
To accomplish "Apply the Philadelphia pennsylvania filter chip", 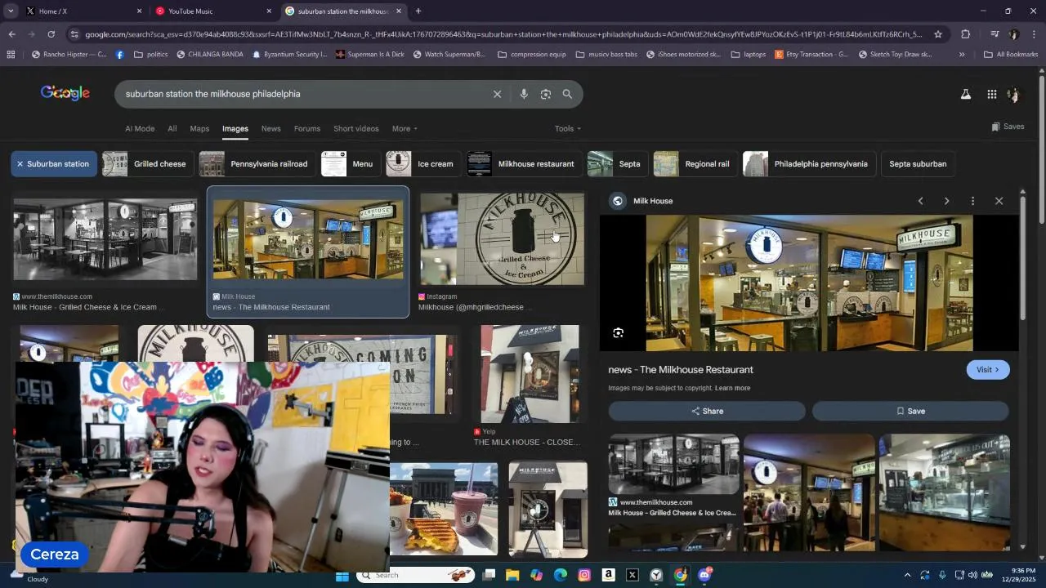I will [809, 164].
